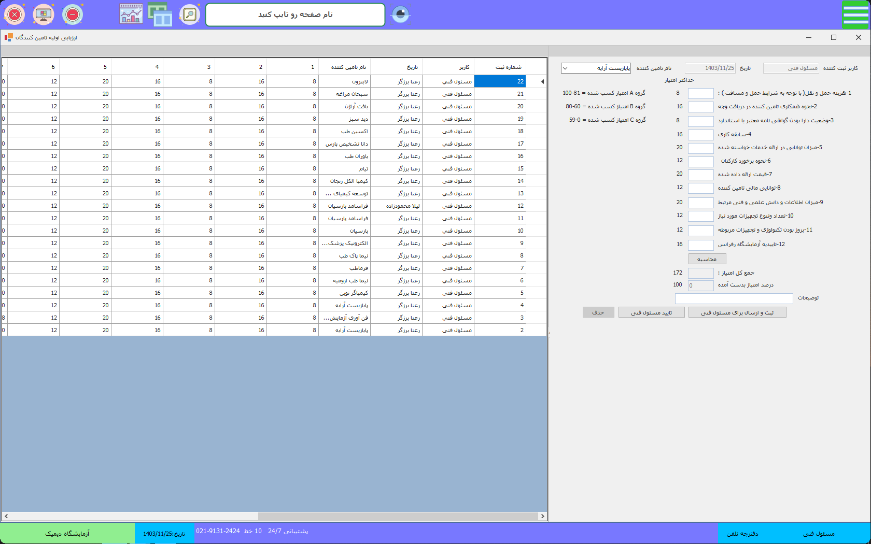
Task: Click the red minus icon in toolbar
Action: (73, 15)
